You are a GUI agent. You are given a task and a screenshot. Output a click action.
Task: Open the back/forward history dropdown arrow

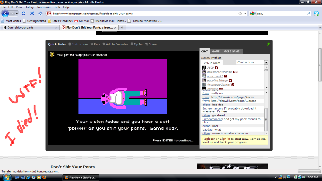[x=17, y=14]
